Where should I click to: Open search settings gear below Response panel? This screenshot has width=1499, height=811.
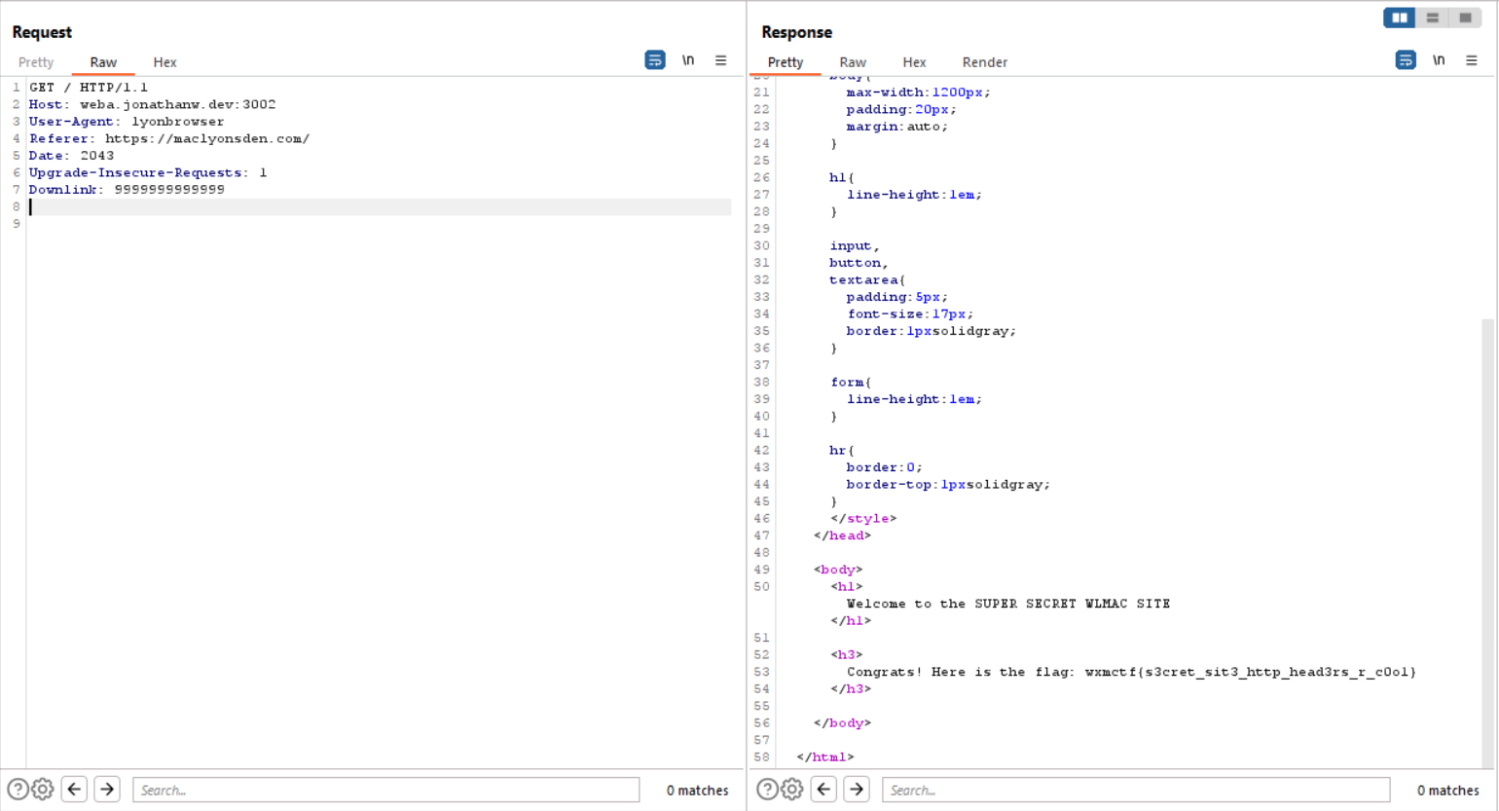click(792, 790)
